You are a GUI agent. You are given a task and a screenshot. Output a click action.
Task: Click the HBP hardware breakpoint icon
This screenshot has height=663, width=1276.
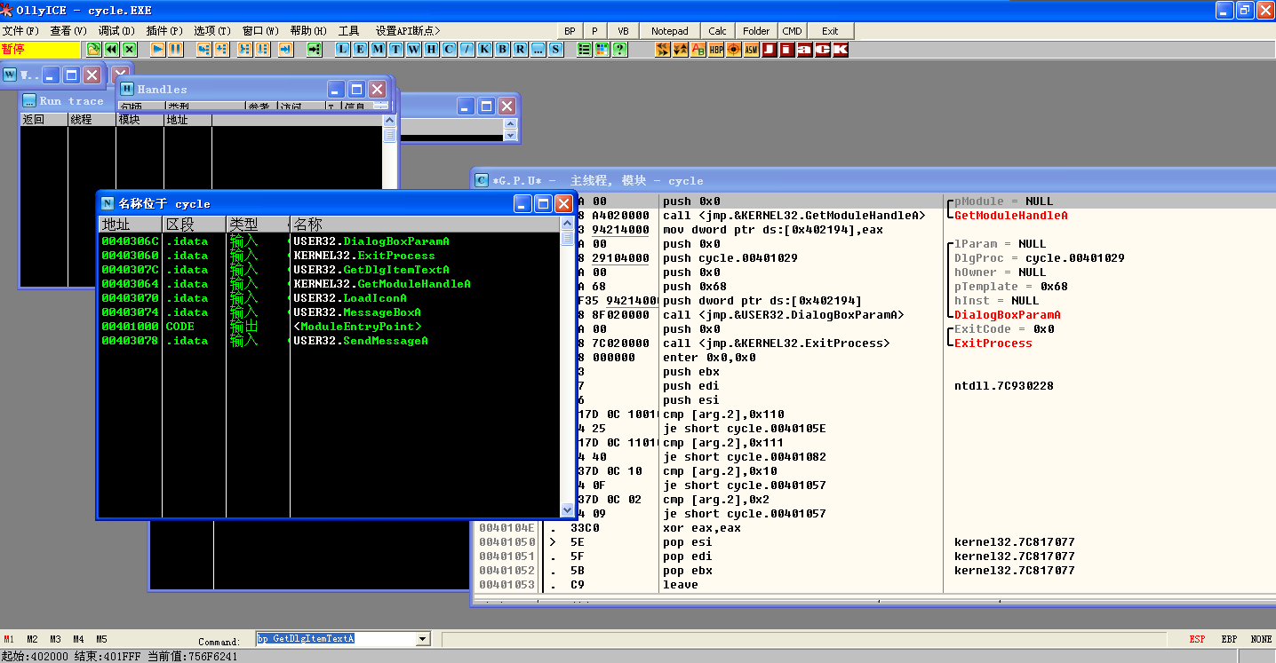tap(716, 50)
